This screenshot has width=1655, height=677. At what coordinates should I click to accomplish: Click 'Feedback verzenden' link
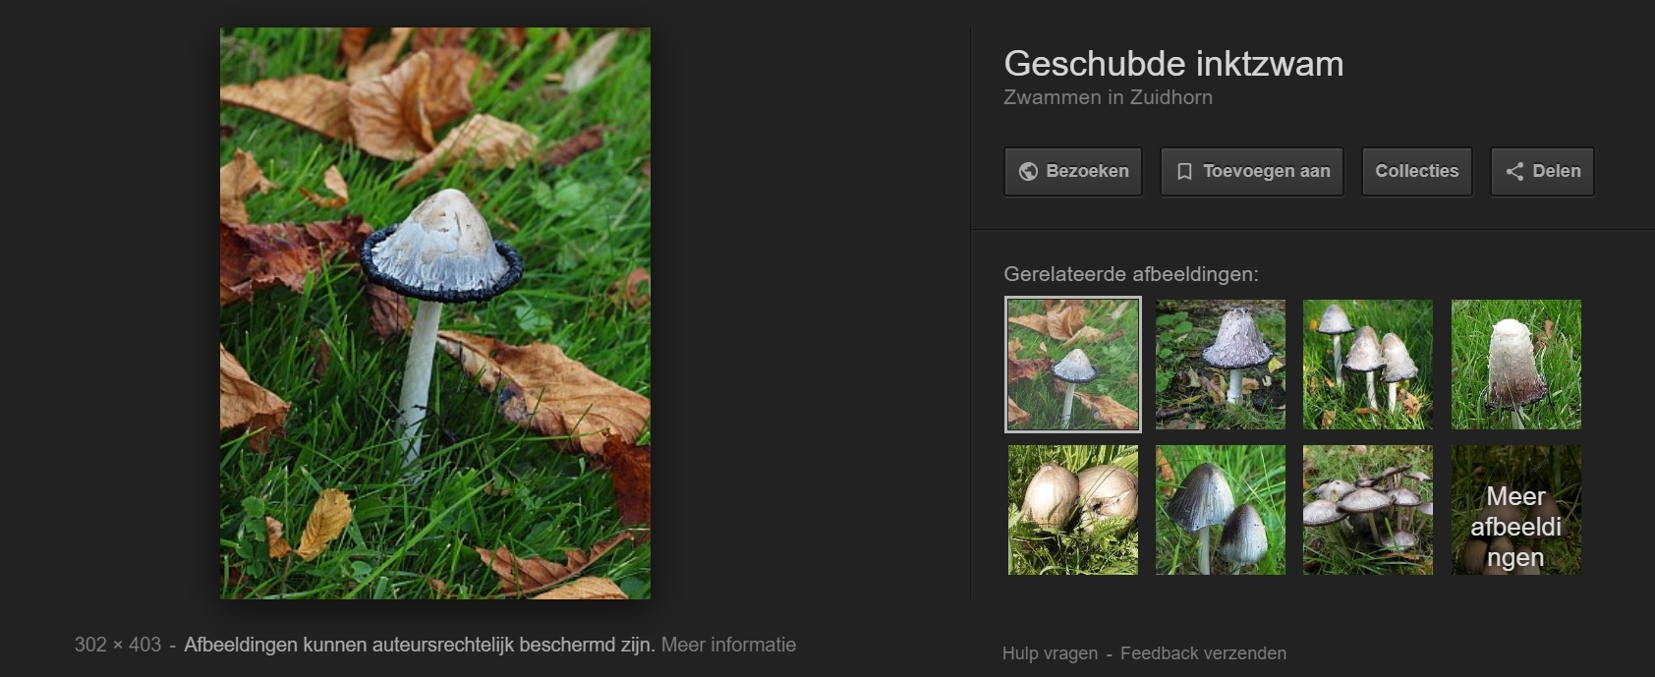tap(1203, 653)
